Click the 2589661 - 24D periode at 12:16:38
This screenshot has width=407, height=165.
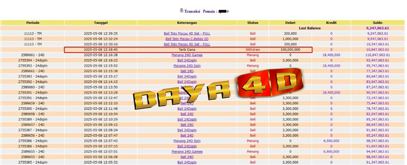33,55
